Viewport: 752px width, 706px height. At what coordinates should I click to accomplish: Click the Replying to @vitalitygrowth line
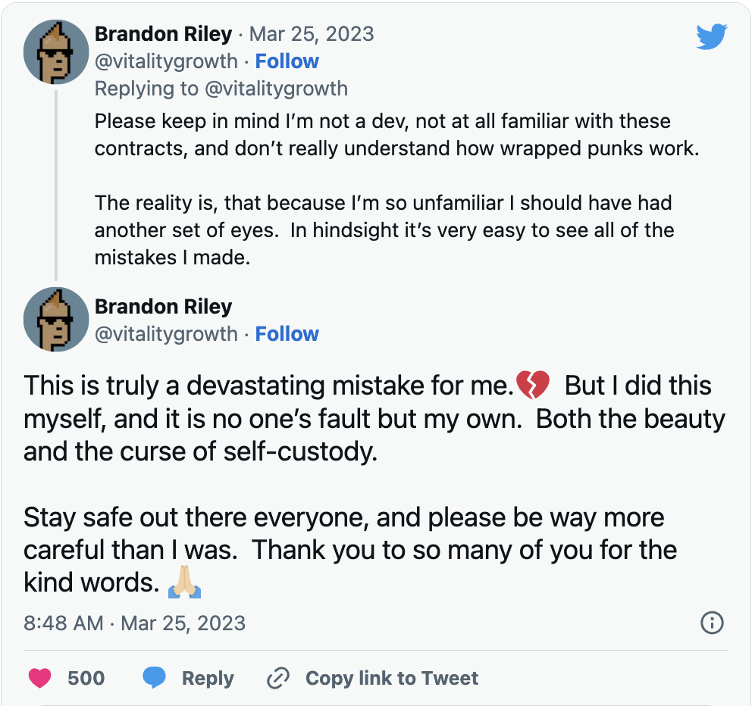(x=221, y=89)
